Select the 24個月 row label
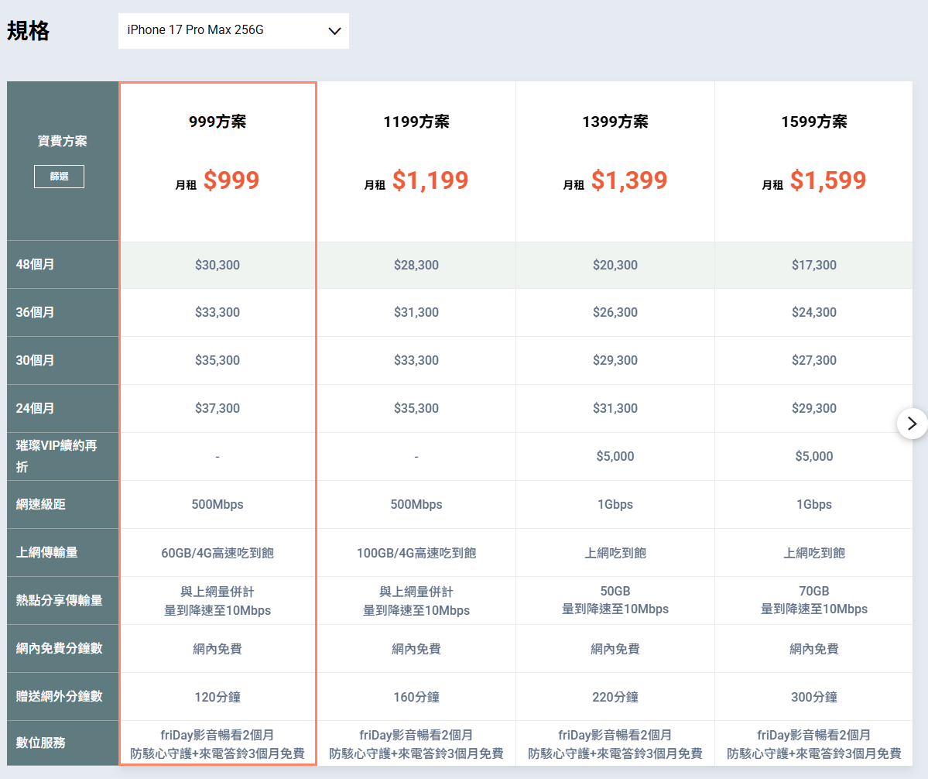928x779 pixels. coord(35,408)
